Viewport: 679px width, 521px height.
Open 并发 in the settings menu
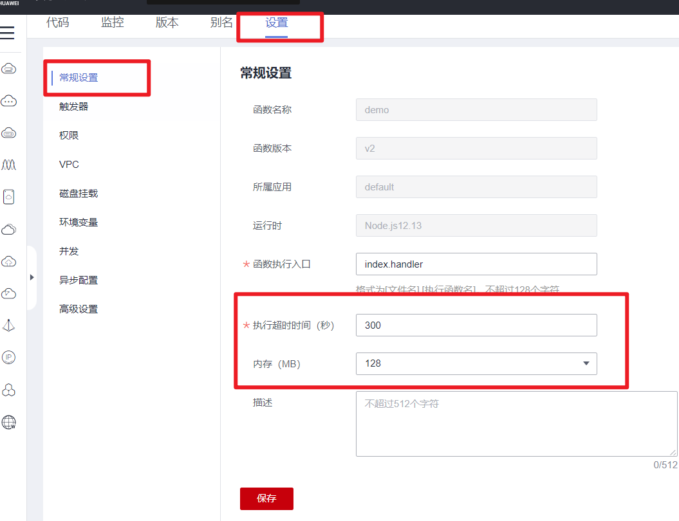[x=69, y=251]
